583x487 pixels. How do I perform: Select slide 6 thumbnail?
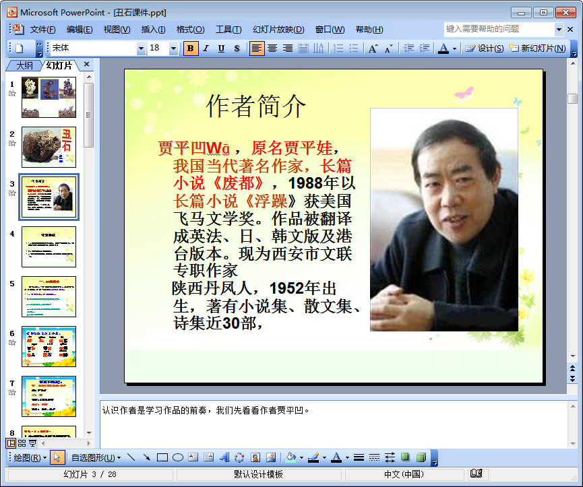[49, 347]
